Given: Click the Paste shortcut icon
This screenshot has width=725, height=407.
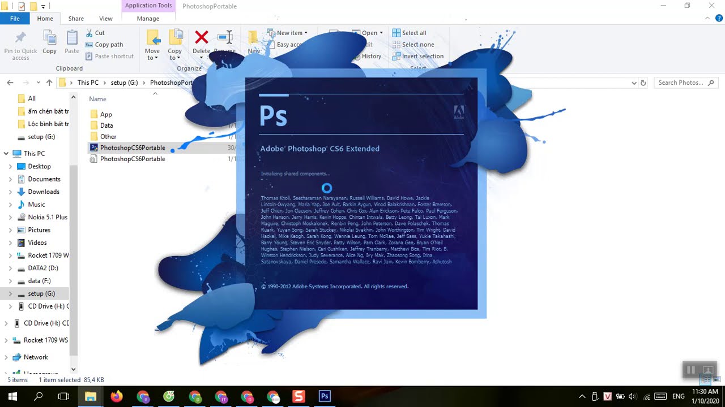Looking at the screenshot, I should pyautogui.click(x=89, y=56).
